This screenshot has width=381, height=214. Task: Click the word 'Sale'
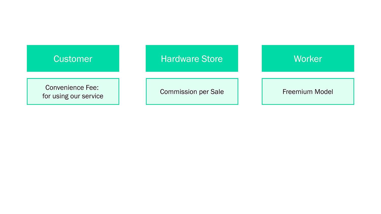(217, 92)
